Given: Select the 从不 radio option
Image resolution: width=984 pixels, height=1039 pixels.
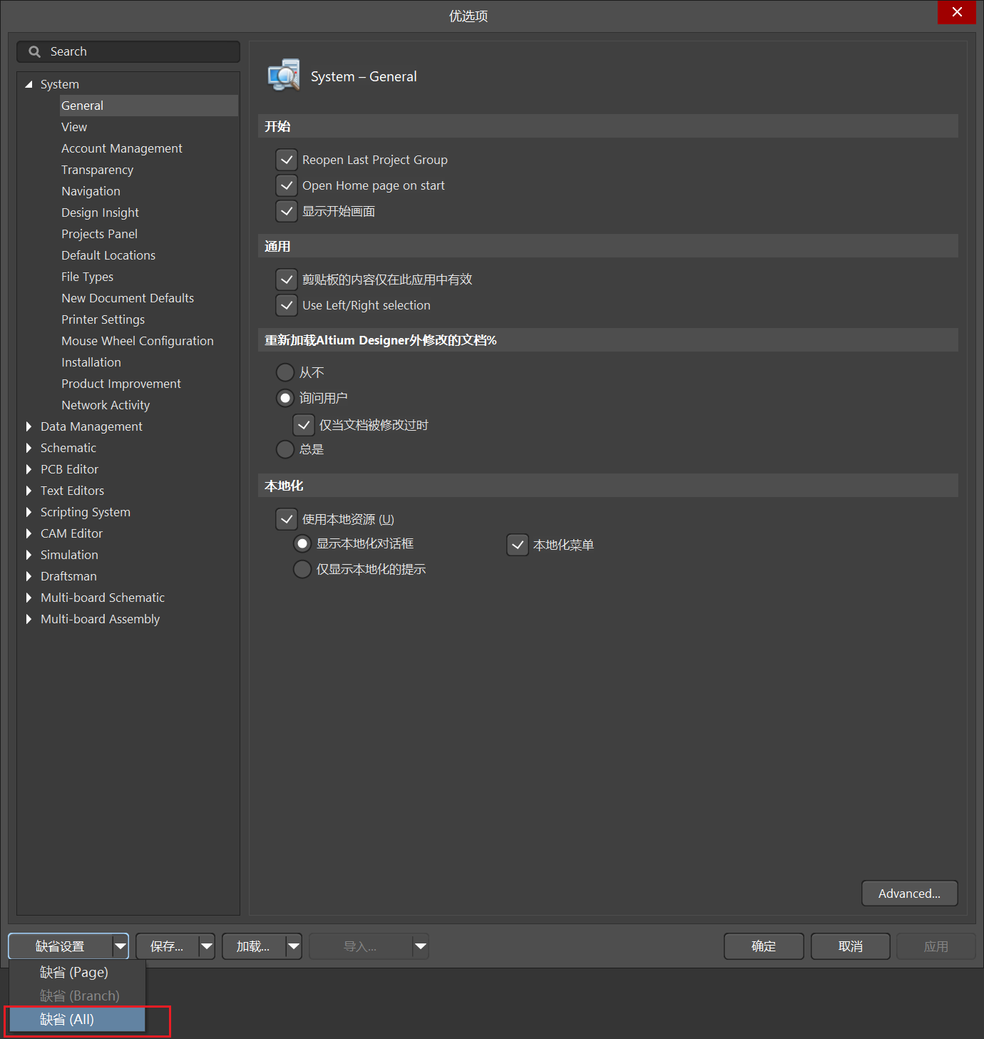Looking at the screenshot, I should click(285, 372).
